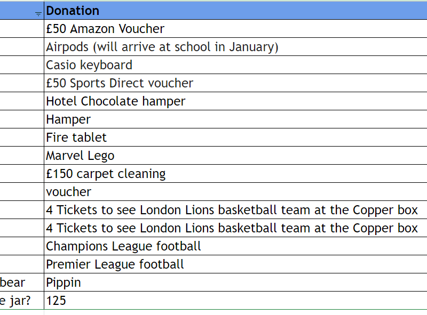Click the £150 carpet cleaning cell
This screenshot has height=315, width=427.
point(235,174)
